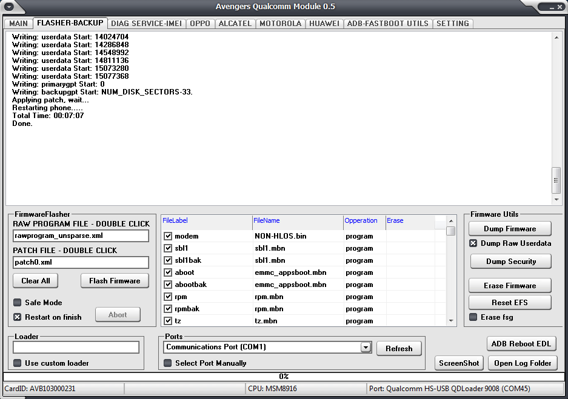
Task: Uncheck the aboot partition checkbox
Action: coord(168,272)
